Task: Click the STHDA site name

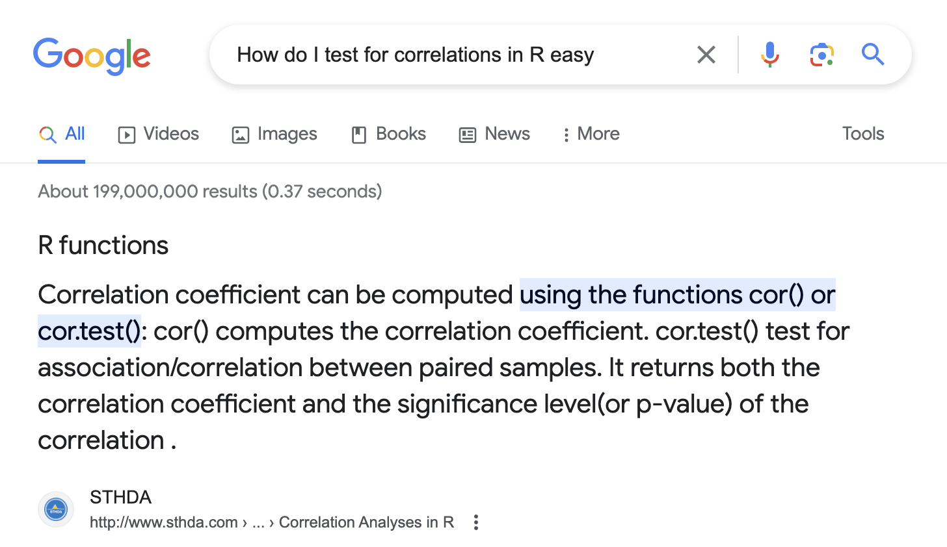Action: click(x=121, y=497)
